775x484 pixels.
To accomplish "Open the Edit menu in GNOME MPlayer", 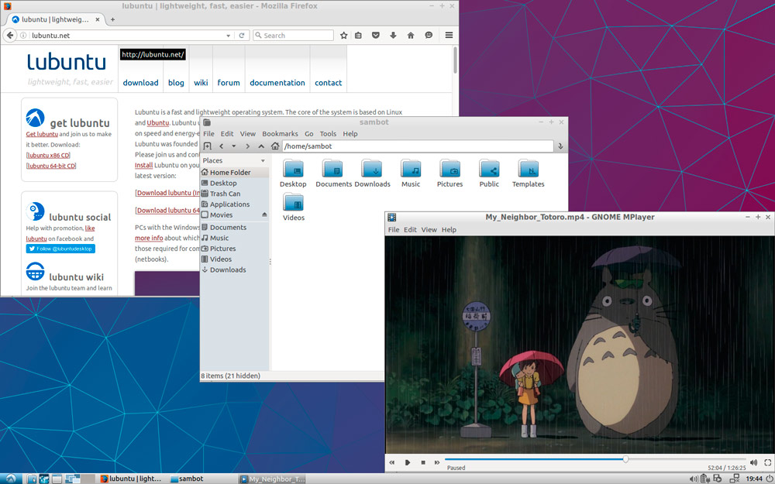I will tap(410, 230).
